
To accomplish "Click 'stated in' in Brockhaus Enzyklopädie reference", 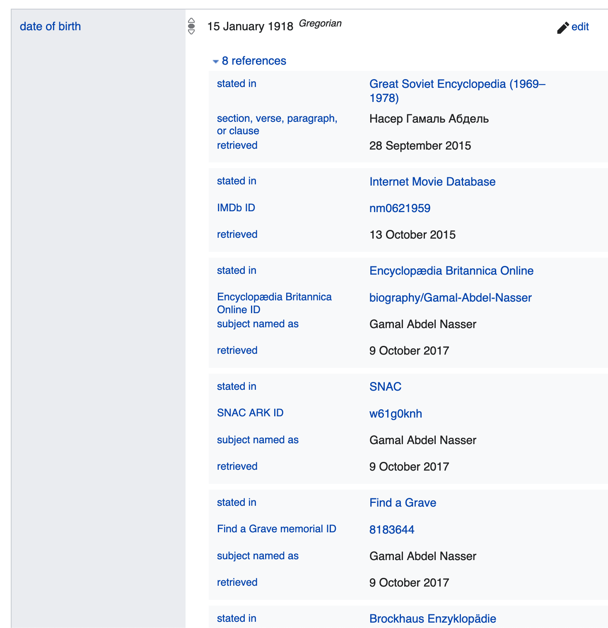I will 236,618.
